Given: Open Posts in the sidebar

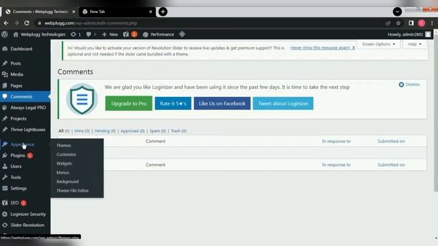Looking at the screenshot, I should pos(16,64).
